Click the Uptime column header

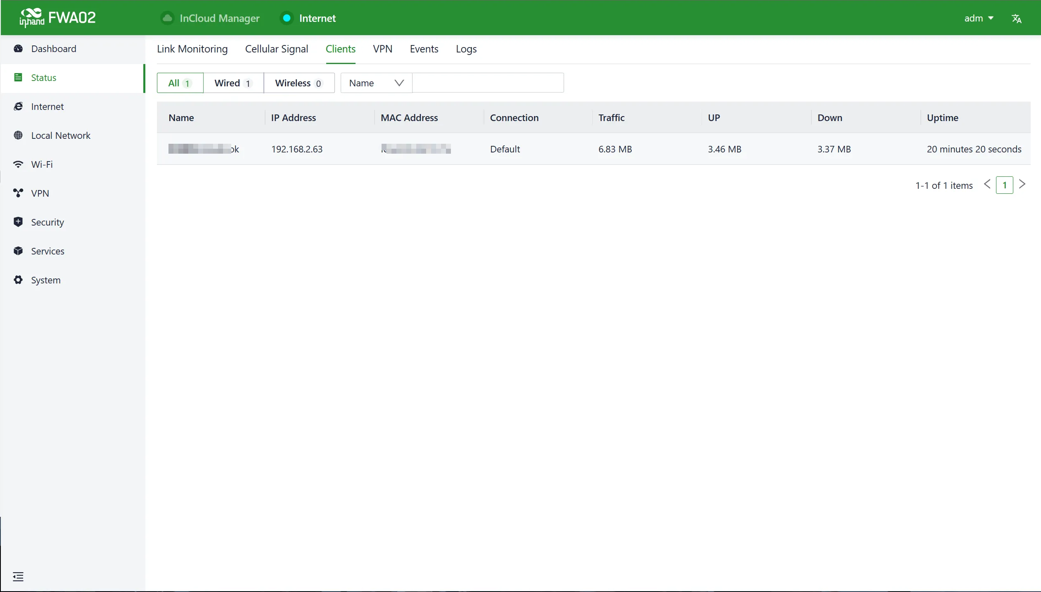point(943,118)
